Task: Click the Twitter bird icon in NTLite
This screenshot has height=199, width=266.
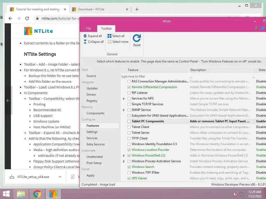Action: 263,28
